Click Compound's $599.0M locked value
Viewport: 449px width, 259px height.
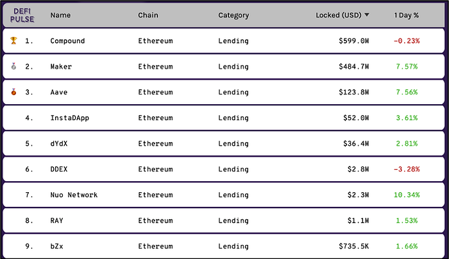tap(353, 40)
